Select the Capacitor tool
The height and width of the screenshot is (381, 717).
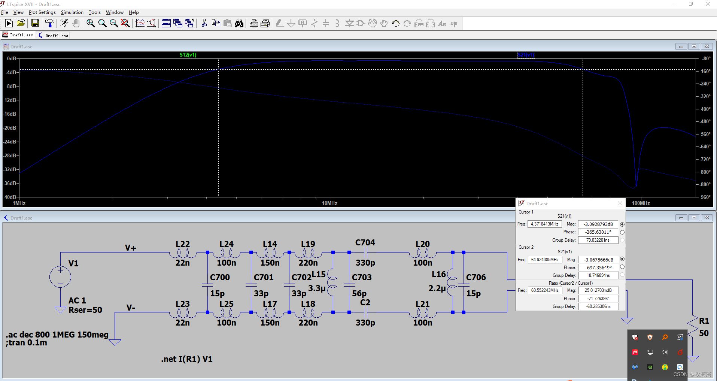326,23
